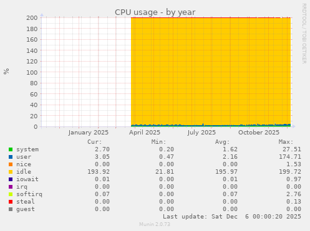Click the 'Munin 2.0.73' version text
310x231 pixels.
click(155, 224)
